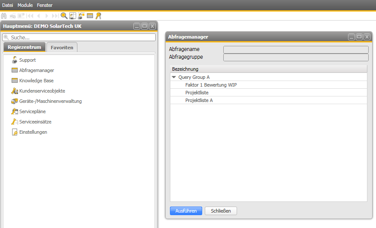Maximize the Hauptmenü window
The width and height of the screenshot is (376, 228).
click(x=145, y=26)
